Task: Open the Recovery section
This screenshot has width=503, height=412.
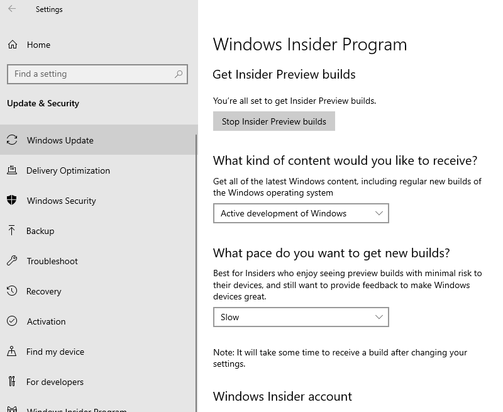Action: point(97,291)
